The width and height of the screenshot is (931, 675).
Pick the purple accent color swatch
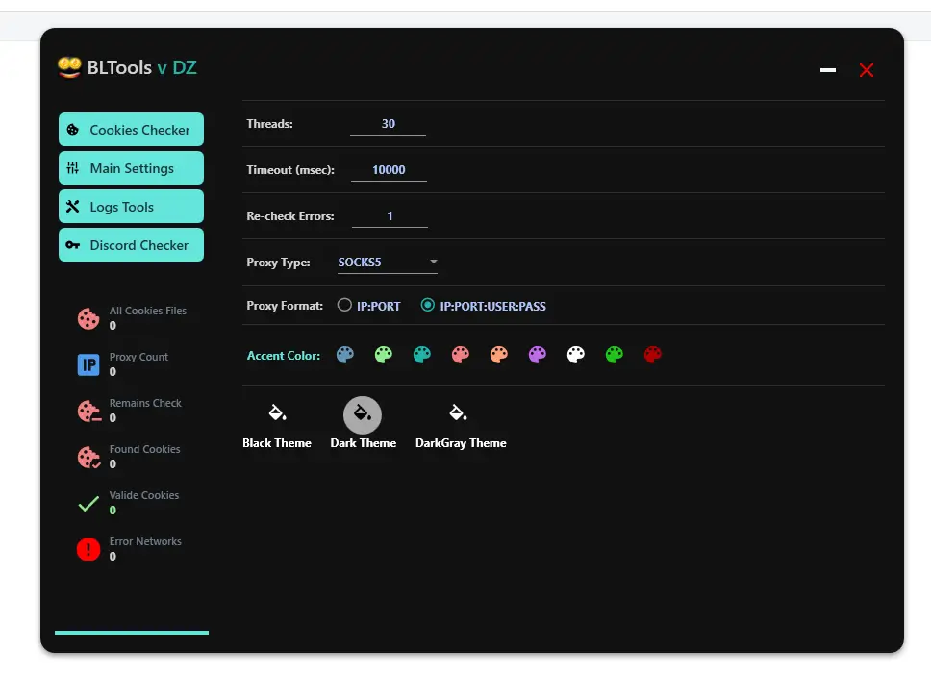point(538,354)
